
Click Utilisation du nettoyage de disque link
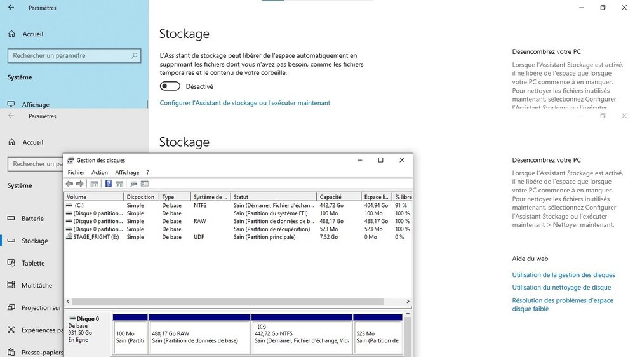coord(561,288)
